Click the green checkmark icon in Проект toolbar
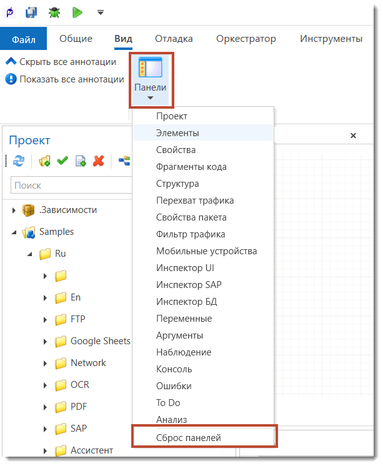This screenshot has height=466, width=383. coord(62,161)
